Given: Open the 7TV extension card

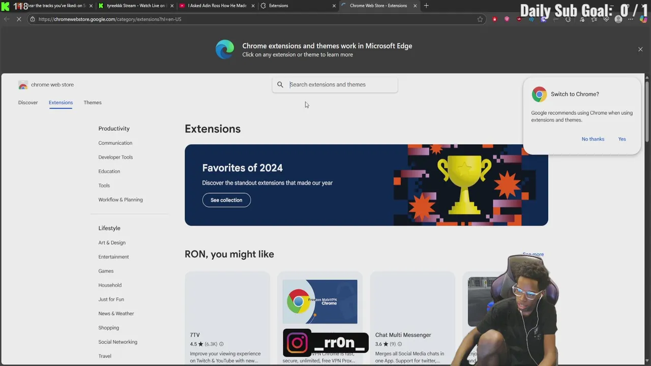Looking at the screenshot, I should (x=227, y=319).
